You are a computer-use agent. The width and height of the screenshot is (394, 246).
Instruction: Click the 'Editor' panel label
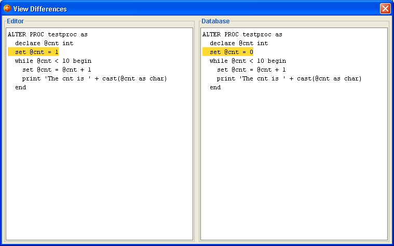16,21
